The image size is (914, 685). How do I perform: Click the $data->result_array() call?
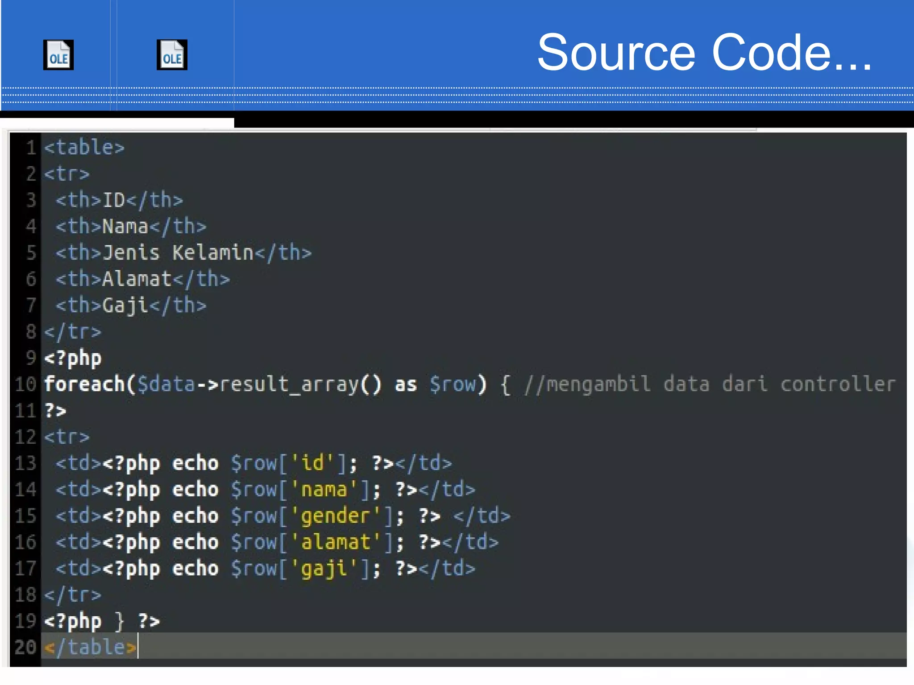point(259,384)
